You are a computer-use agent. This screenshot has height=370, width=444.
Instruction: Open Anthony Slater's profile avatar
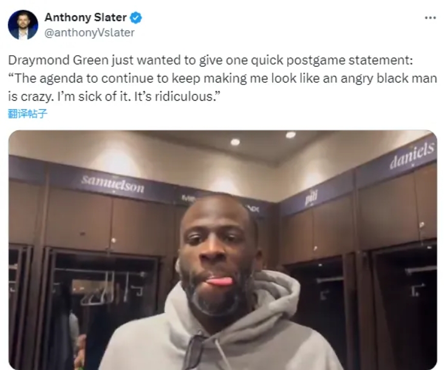click(23, 25)
